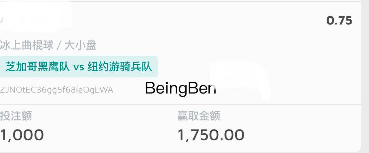
Task: Click the 赢取金额 label
Action: [x=199, y=116]
